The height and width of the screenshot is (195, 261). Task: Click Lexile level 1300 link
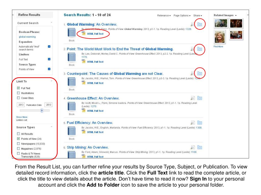pos(199,128)
